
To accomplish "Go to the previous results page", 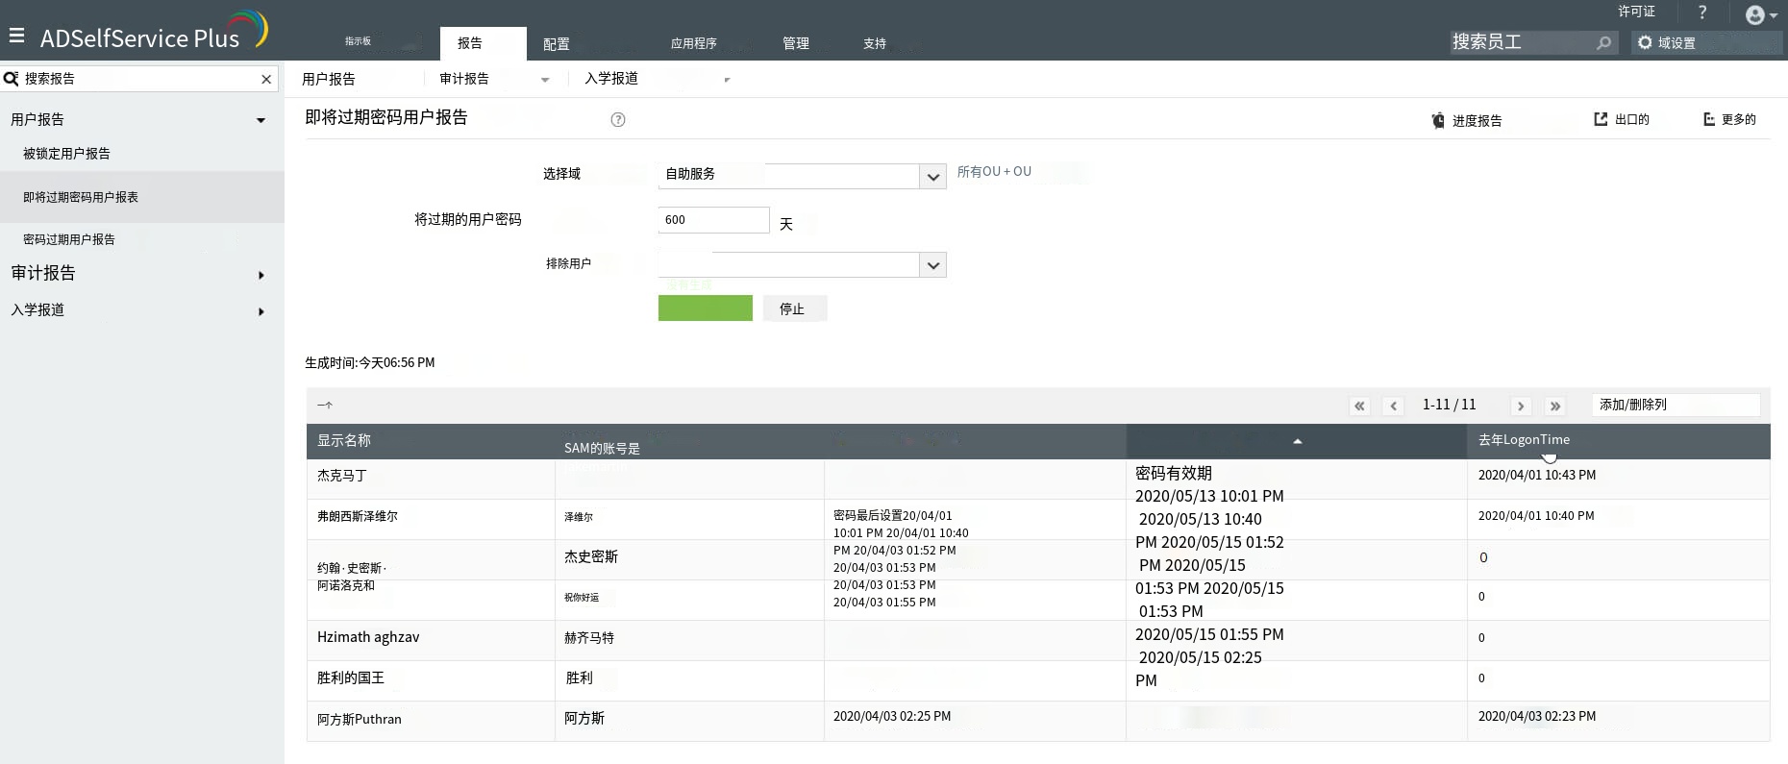I will (1394, 406).
